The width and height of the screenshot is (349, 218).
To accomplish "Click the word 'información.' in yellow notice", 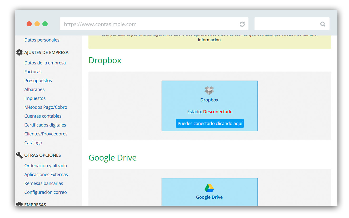I will (210, 40).
